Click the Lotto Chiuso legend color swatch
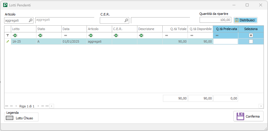The width and height of the screenshot is (268, 131). [10, 118]
